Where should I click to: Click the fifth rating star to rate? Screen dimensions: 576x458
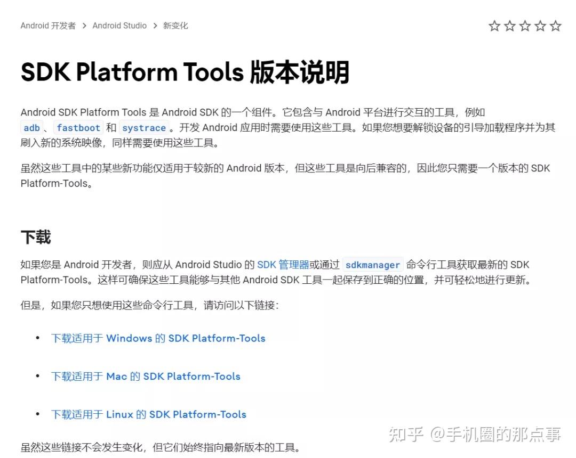(555, 25)
